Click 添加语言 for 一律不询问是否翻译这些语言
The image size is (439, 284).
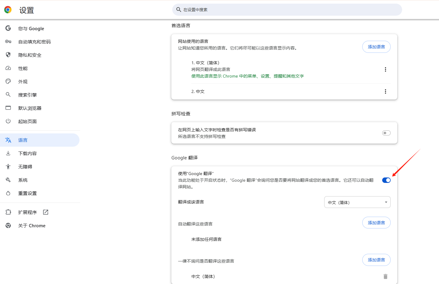pyautogui.click(x=376, y=260)
